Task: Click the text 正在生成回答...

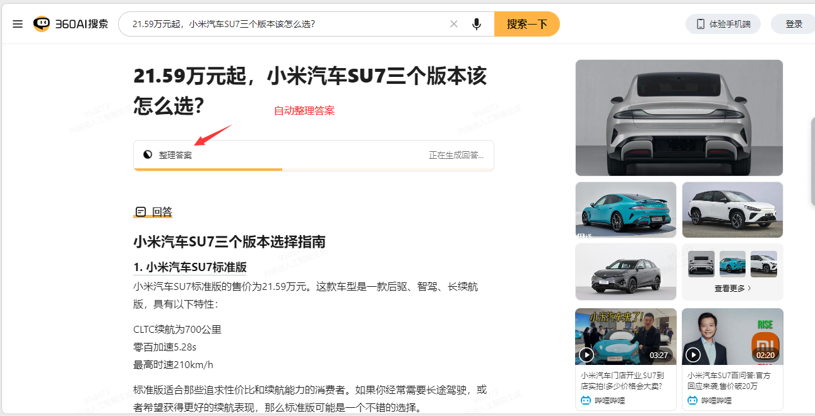Action: coord(456,155)
